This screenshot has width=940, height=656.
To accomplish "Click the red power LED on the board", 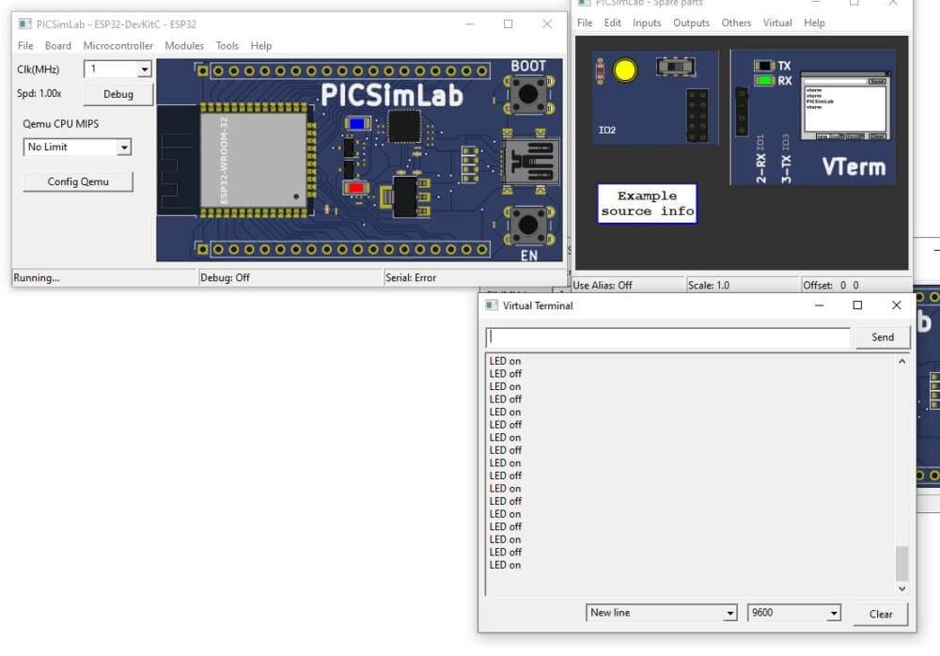I will tap(356, 188).
